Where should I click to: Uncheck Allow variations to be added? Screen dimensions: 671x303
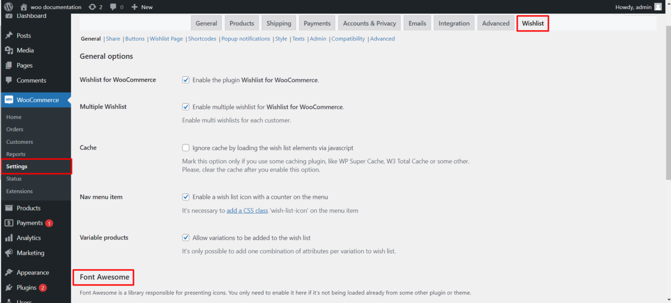point(186,237)
